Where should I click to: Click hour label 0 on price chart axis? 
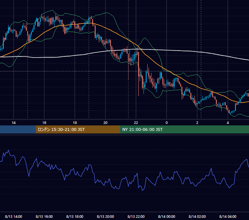click(167, 123)
